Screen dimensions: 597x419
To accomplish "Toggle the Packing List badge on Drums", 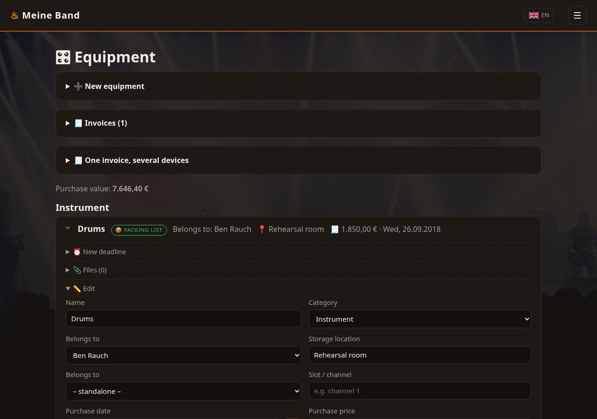I will click(139, 230).
